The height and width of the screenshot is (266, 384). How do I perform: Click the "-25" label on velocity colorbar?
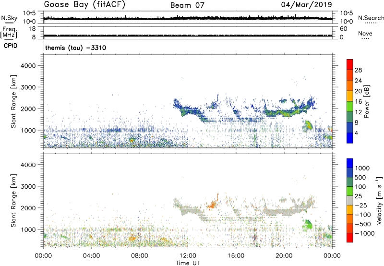361,206
